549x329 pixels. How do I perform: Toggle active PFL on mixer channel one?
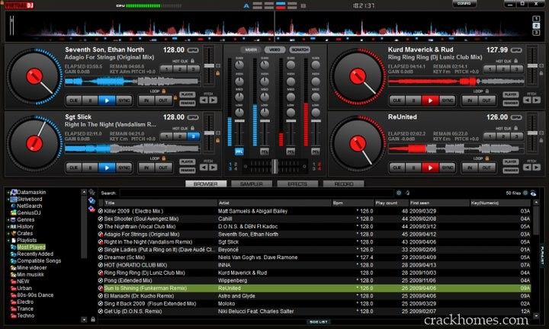239,152
